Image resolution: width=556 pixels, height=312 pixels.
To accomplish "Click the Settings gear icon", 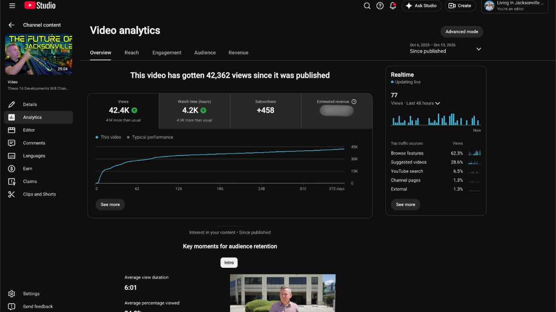I will 12,294.
